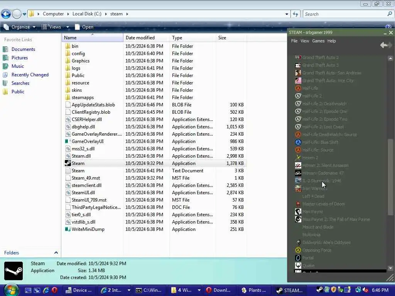The width and height of the screenshot is (395, 296).
Task: Select the ThirdPartyLegalNotice file row
Action: [154, 207]
